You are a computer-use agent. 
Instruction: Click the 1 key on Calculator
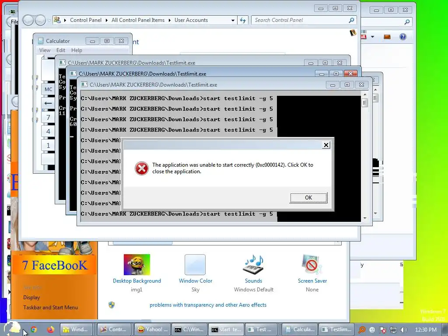48,145
